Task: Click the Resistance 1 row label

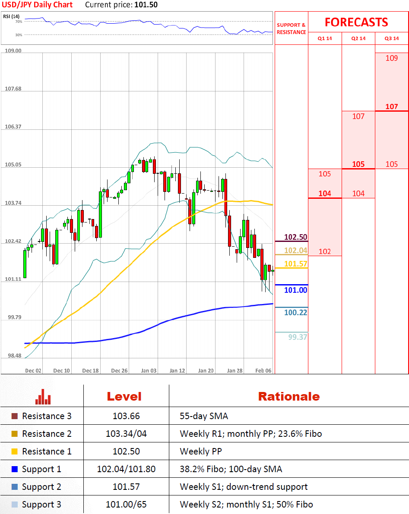Action: pyautogui.click(x=47, y=451)
